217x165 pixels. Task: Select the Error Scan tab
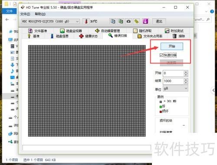click(118, 36)
